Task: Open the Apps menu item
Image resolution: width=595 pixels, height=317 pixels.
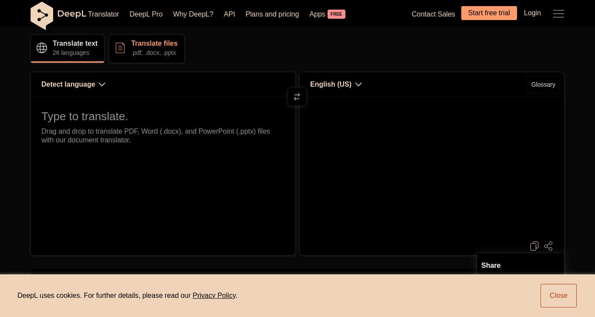Action: tap(317, 14)
